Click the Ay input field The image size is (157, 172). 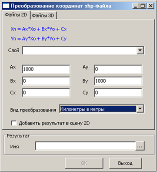pyautogui.click(x=118, y=69)
